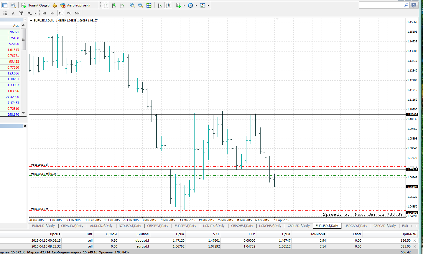Sort orders by Прибыль column header
This screenshot has height=254, width=423.
[409, 234]
